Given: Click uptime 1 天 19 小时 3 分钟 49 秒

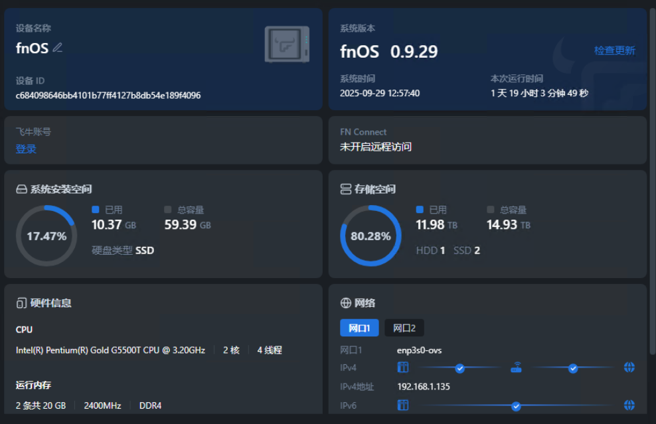Looking at the screenshot, I should pyautogui.click(x=540, y=94).
